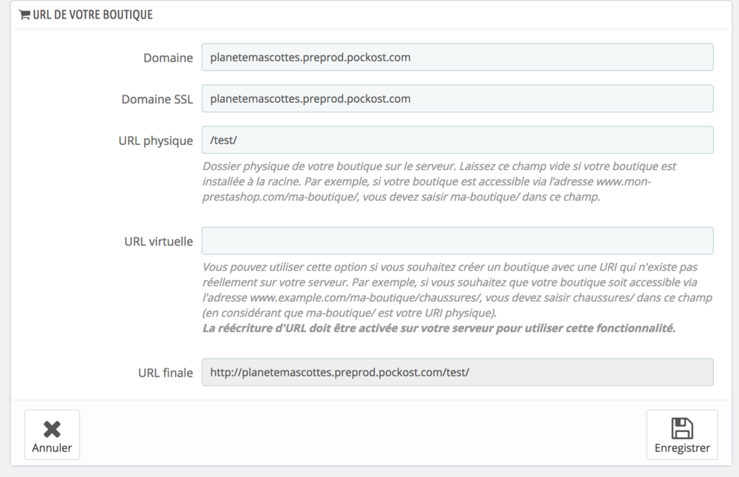Click the URL finale label
Screen dimensions: 739x477
tap(166, 372)
